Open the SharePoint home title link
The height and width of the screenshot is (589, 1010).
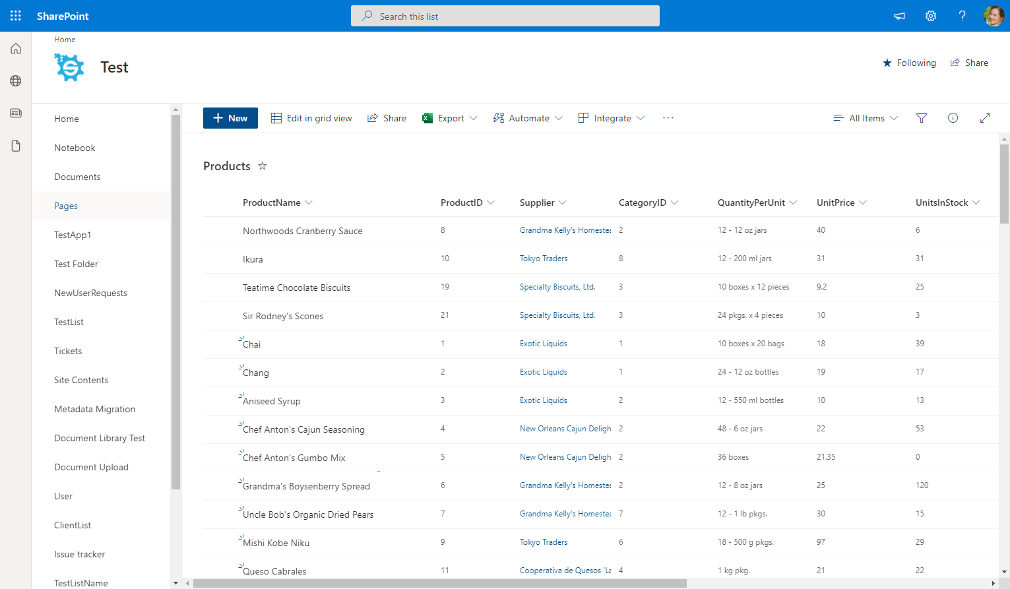pos(63,16)
